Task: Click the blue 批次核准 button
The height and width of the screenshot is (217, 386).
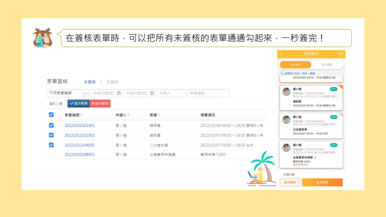Action: click(x=78, y=104)
